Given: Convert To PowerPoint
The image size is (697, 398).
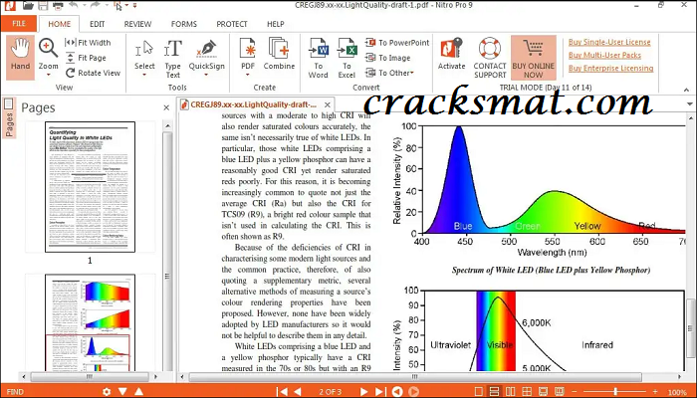Looking at the screenshot, I should click(397, 43).
